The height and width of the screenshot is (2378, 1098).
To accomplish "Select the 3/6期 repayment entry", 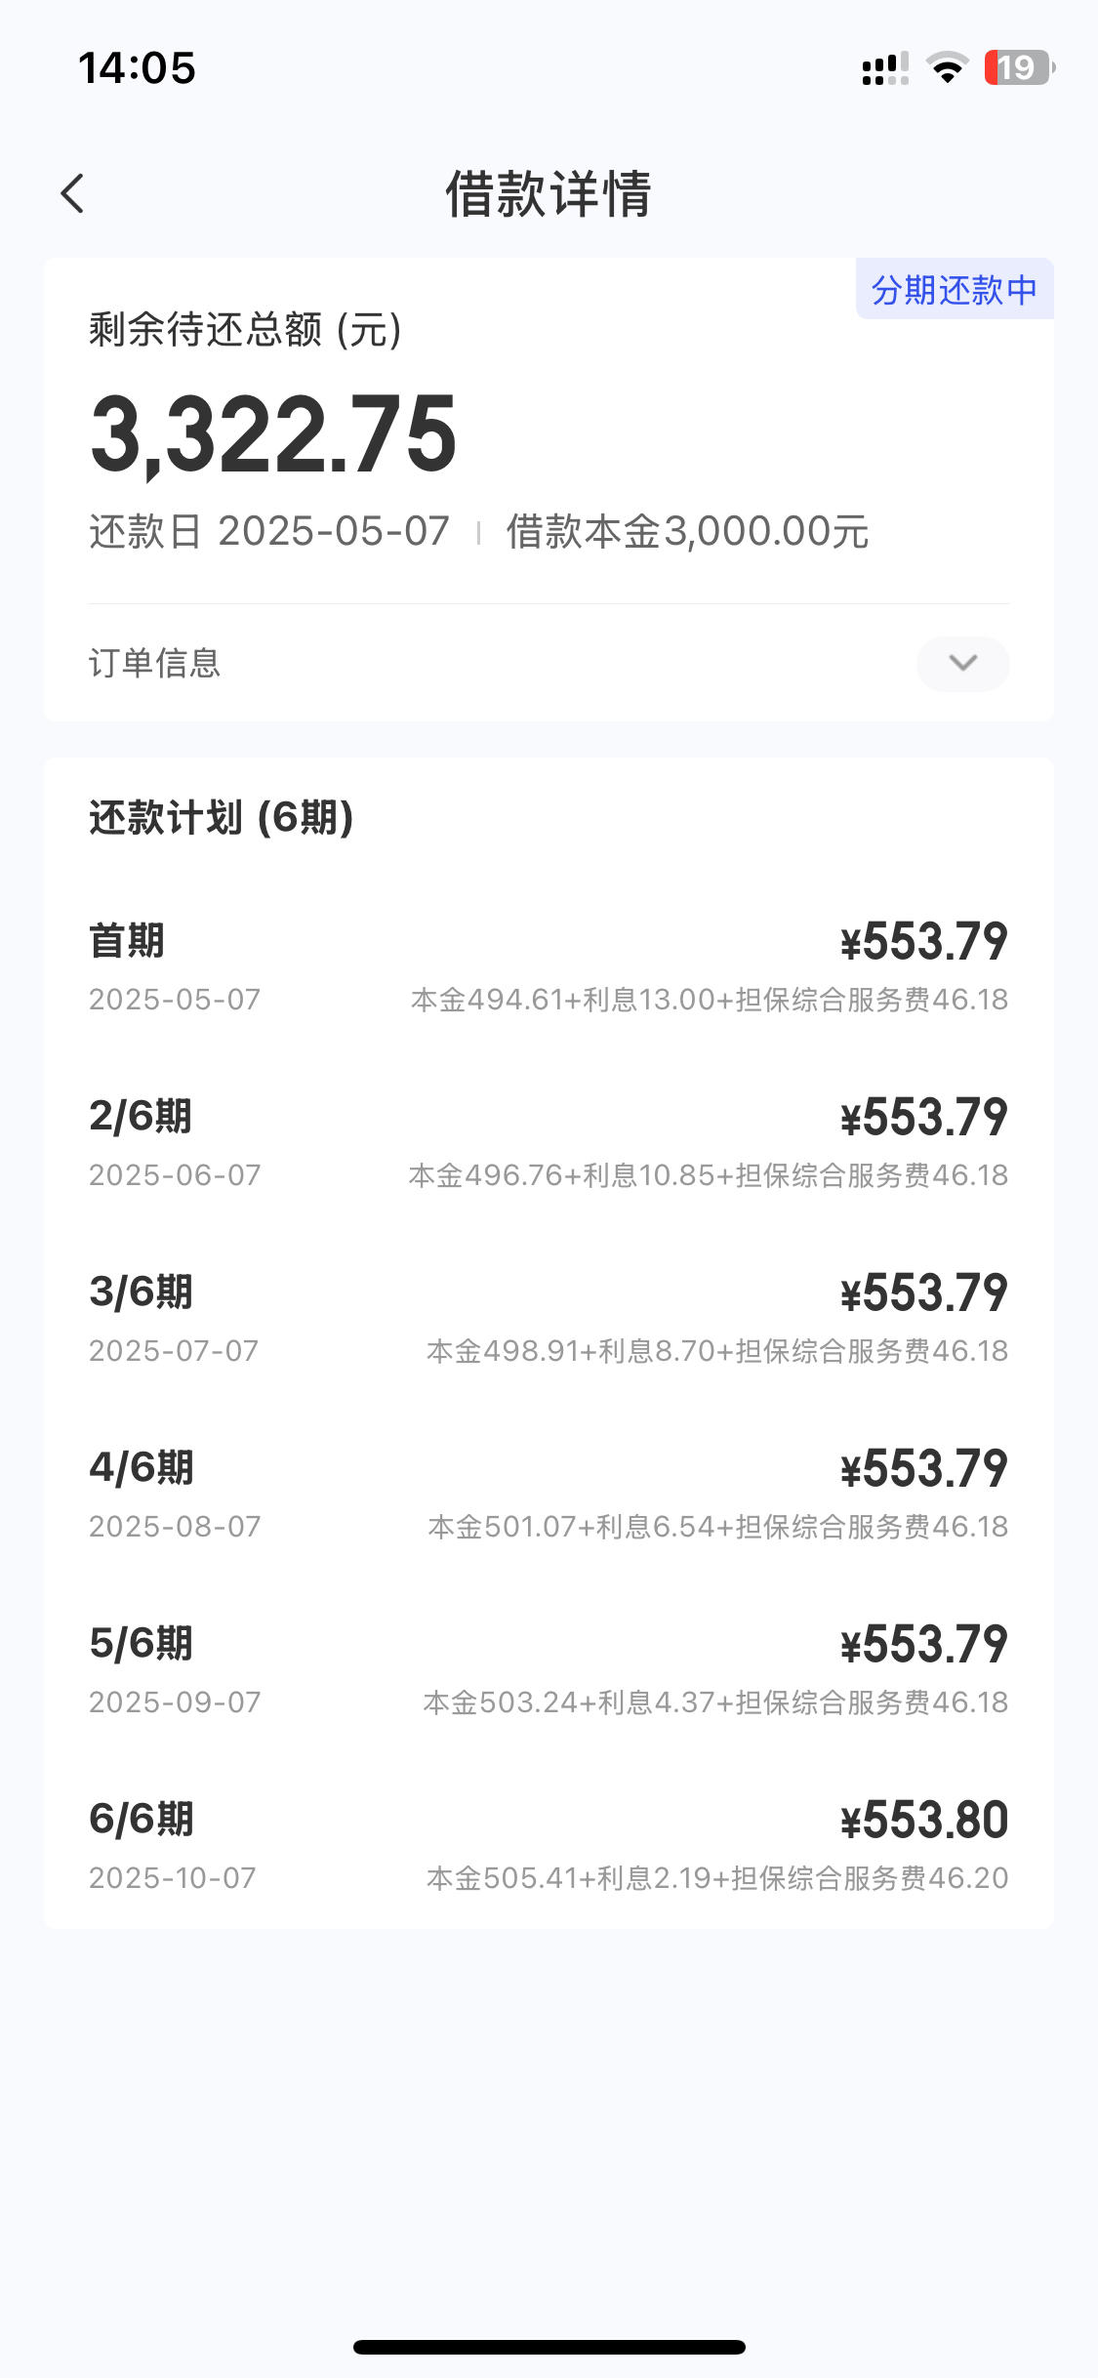I will [549, 1319].
